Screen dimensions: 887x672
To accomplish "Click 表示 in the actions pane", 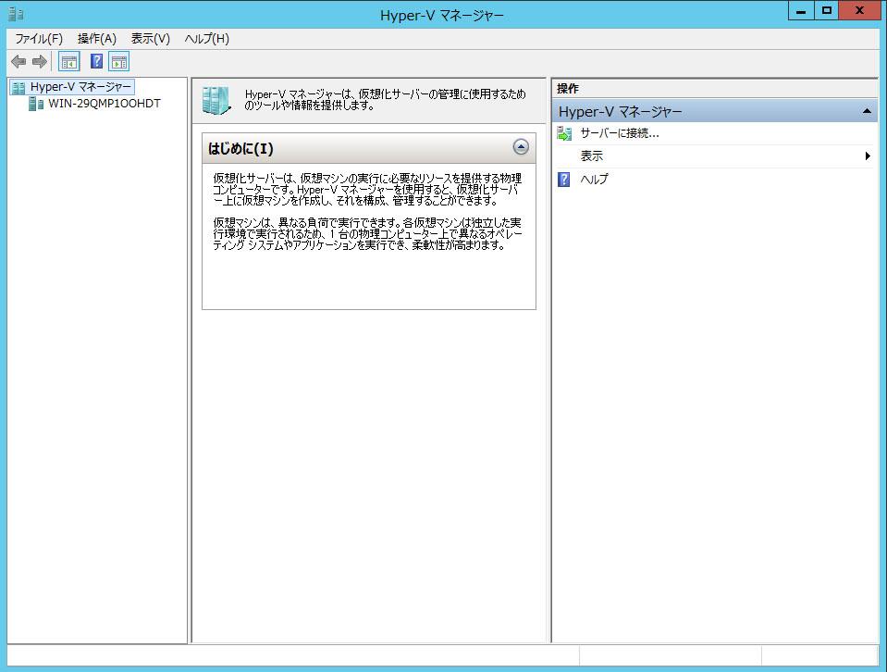I will click(x=592, y=156).
